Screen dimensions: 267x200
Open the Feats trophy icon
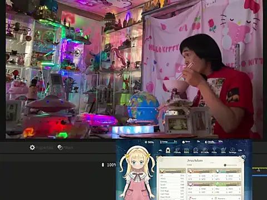214,150
